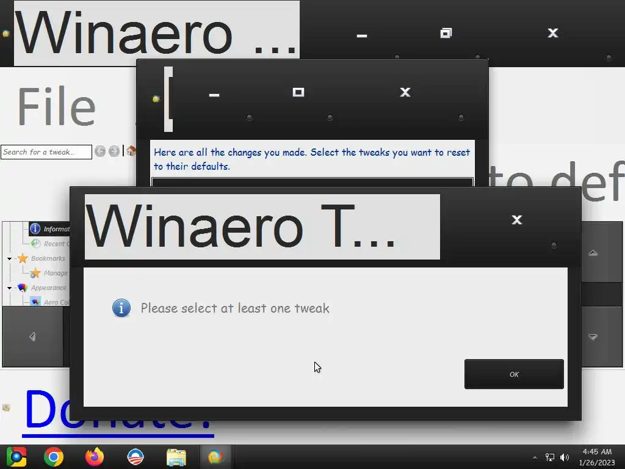Click the Back navigation arrow in the toolbar
625x469 pixels.
tap(100, 151)
